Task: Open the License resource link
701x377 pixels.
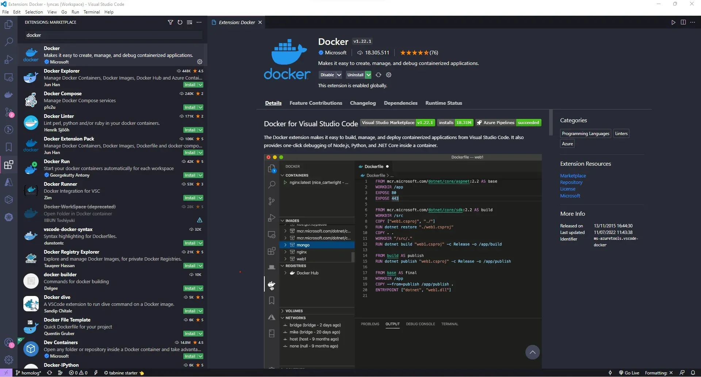Action: point(567,189)
